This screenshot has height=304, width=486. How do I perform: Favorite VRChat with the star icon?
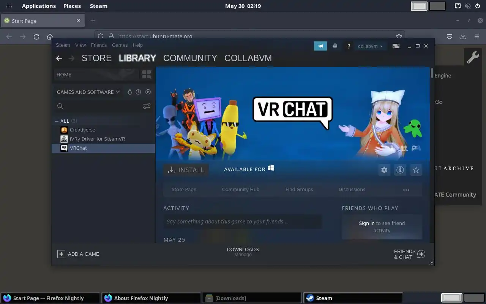416,170
